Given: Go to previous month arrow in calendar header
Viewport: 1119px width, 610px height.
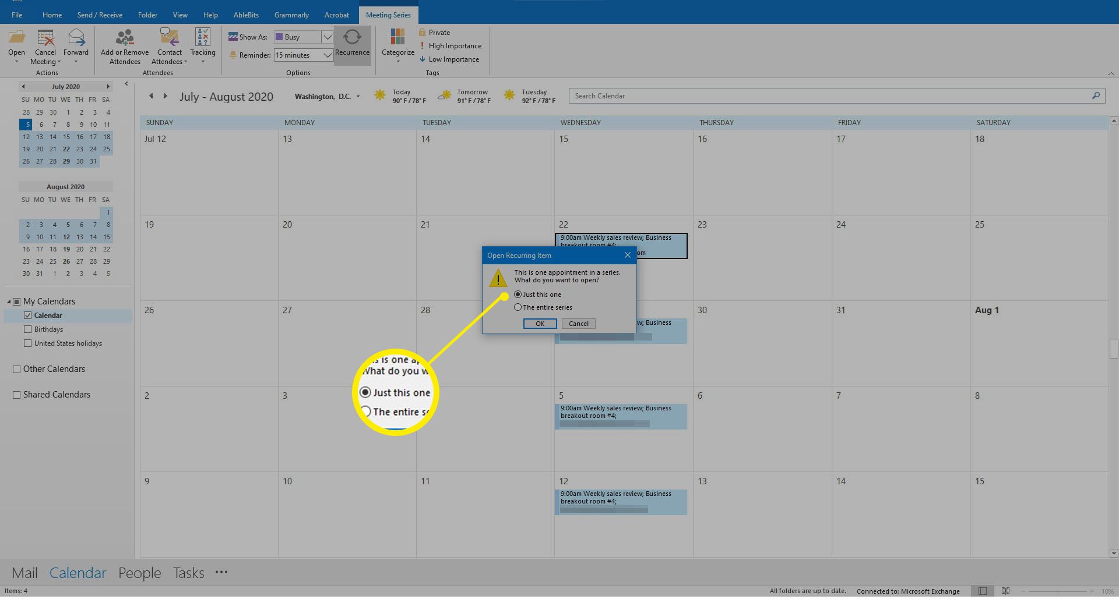Looking at the screenshot, I should 151,96.
